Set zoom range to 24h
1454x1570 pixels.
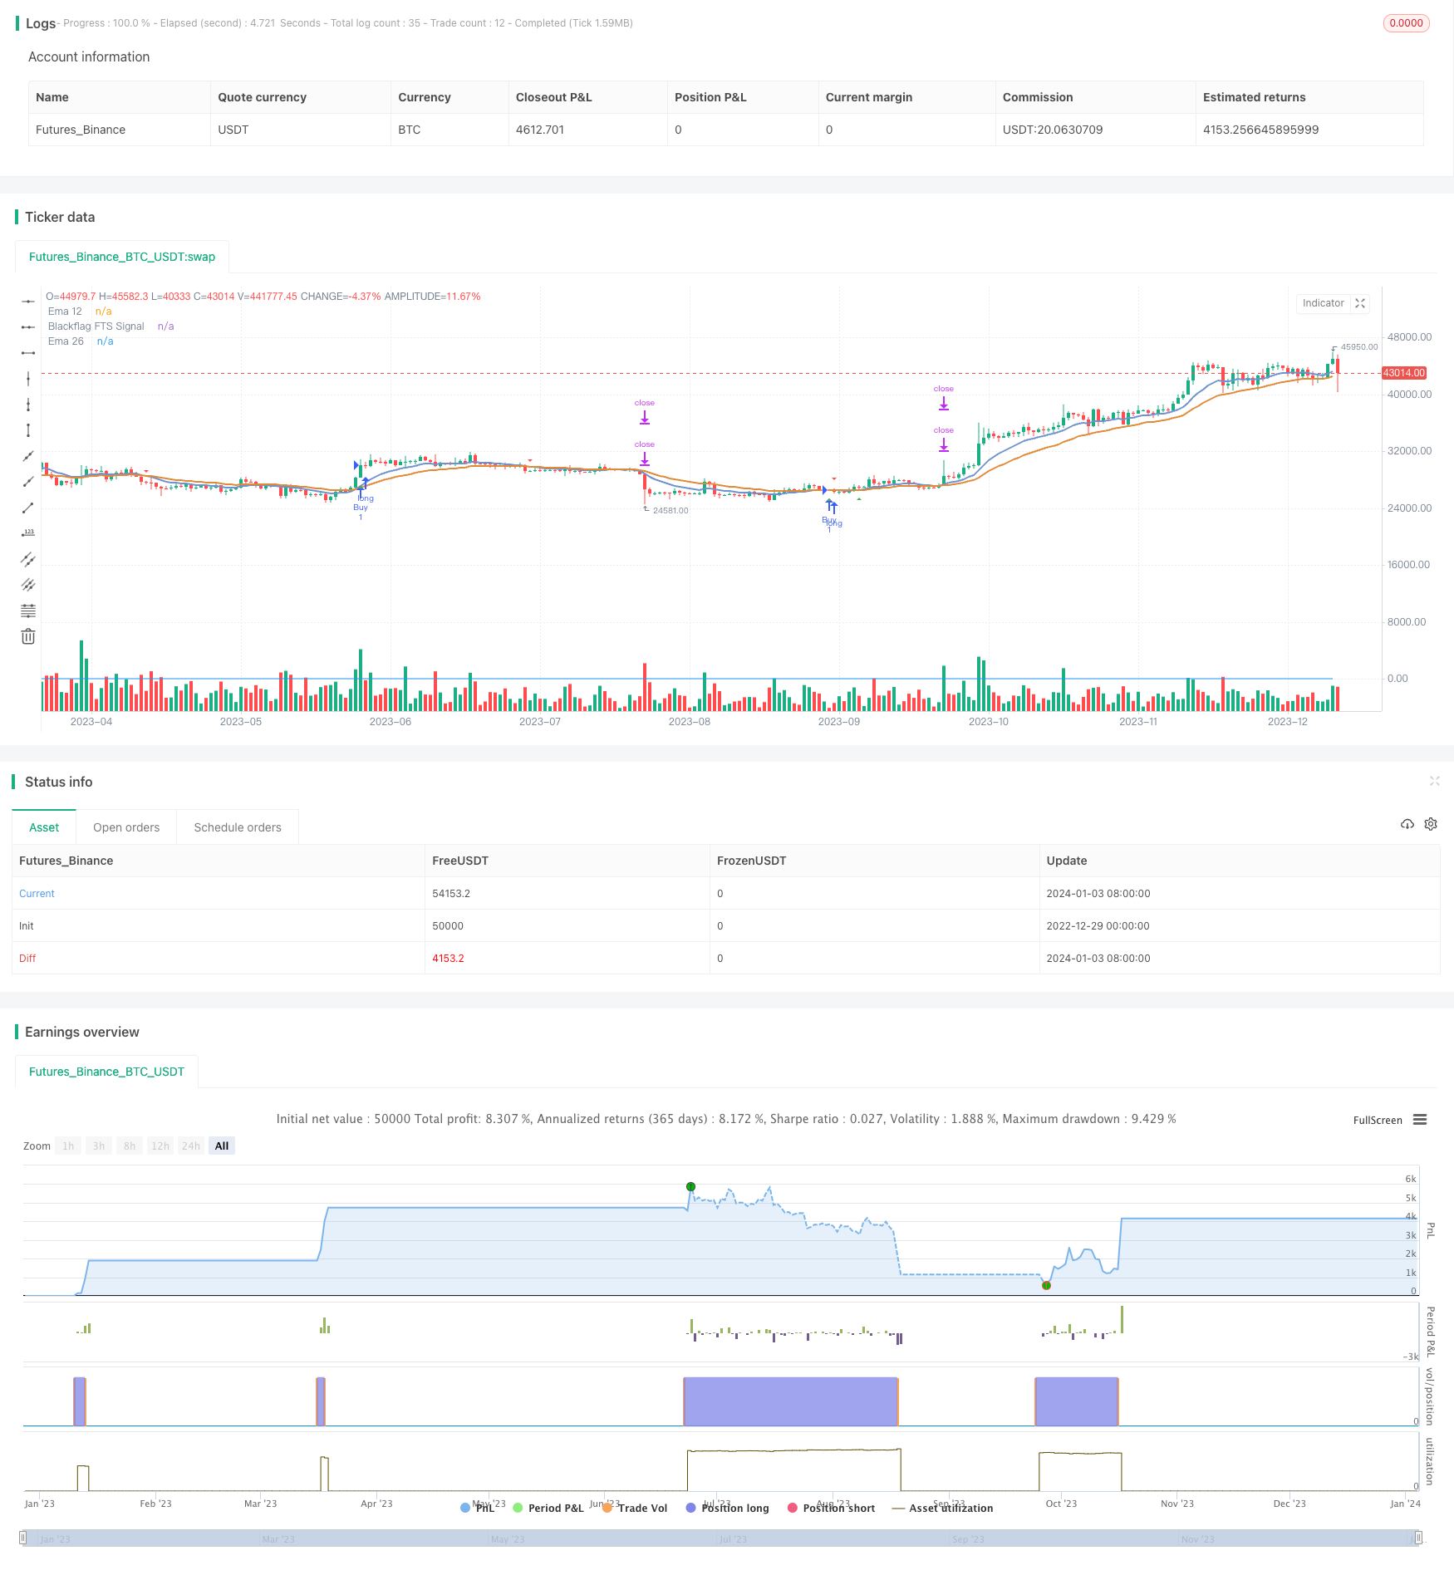191,1146
